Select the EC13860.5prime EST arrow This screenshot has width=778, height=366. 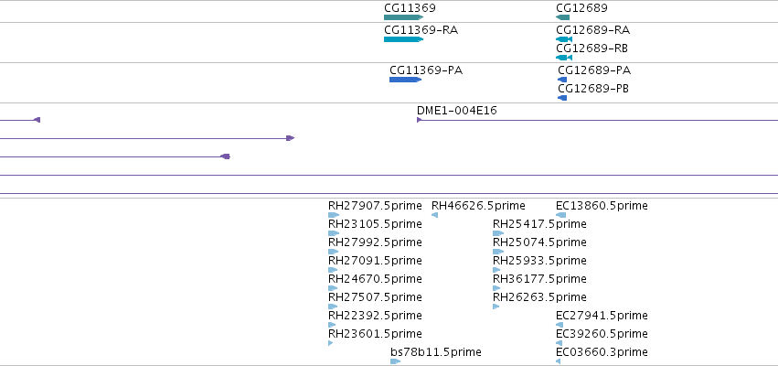click(x=560, y=215)
